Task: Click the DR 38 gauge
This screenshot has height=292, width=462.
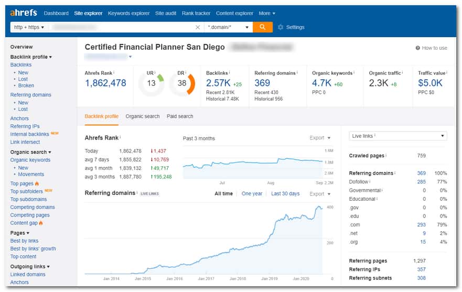Action: [x=182, y=83]
